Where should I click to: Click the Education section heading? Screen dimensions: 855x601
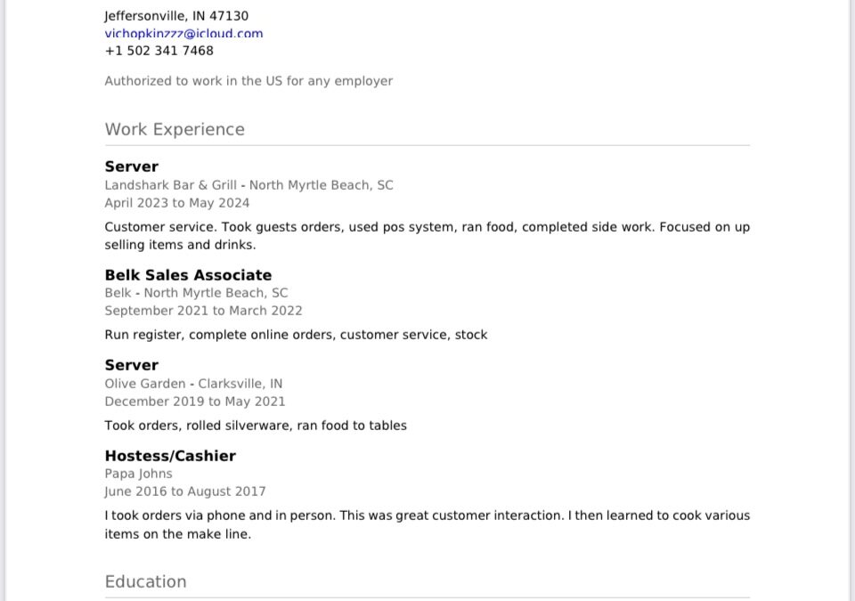[x=145, y=581]
